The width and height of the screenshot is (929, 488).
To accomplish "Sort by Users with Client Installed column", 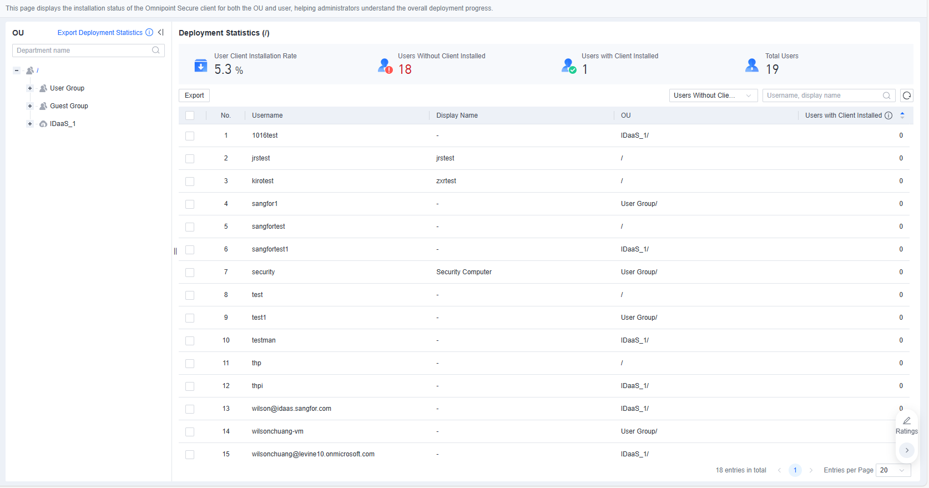I will 902,115.
